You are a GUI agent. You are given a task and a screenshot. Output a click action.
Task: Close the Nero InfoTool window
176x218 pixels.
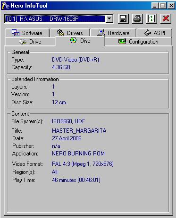[171, 6]
